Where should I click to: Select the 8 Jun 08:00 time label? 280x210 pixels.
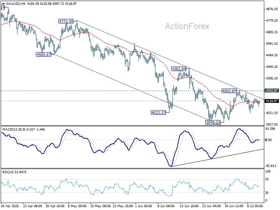click(x=166, y=206)
